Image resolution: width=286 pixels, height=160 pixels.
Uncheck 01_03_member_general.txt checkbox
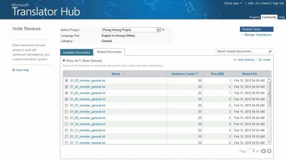pyautogui.click(x=67, y=80)
